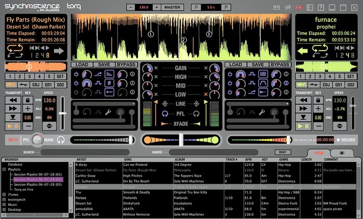The height and width of the screenshot is (219, 363).
Task: Click the right deck large green left arrow
Action: coord(302,51)
